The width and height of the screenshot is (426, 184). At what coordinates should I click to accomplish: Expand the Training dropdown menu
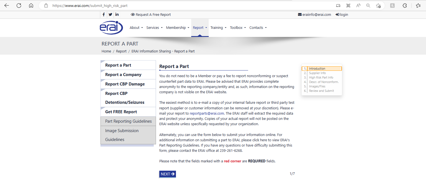[218, 28]
